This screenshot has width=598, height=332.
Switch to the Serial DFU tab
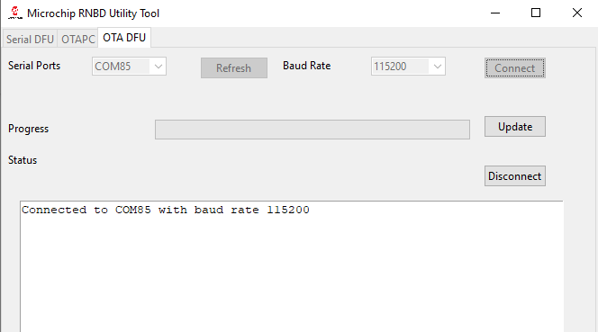[30, 40]
